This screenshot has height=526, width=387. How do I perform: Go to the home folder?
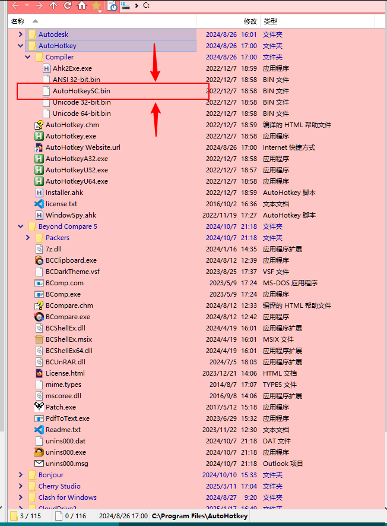82,5
